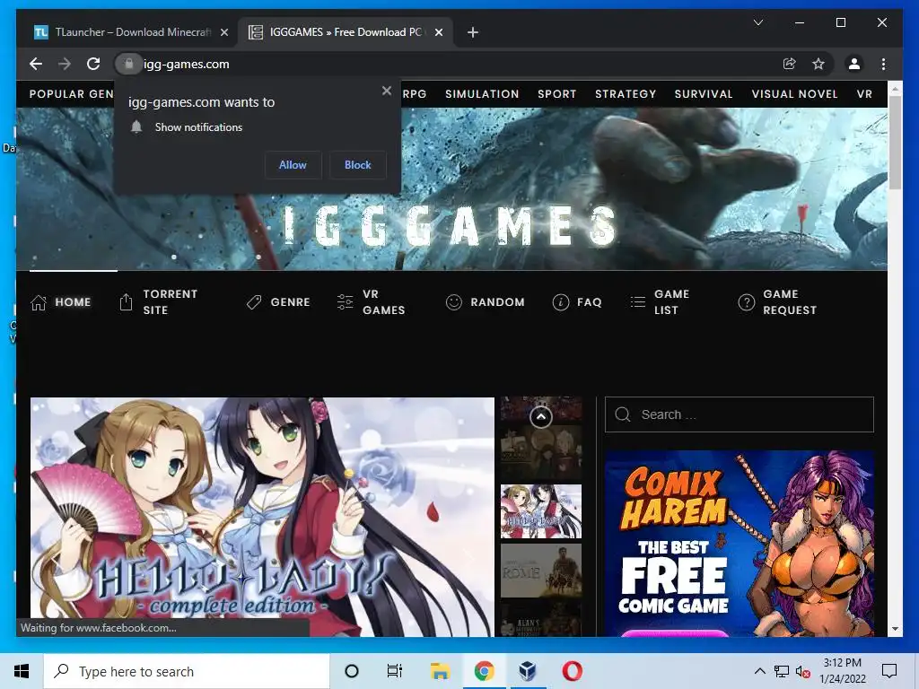The image size is (919, 689).
Task: Click the Game Request question icon
Action: [746, 301]
